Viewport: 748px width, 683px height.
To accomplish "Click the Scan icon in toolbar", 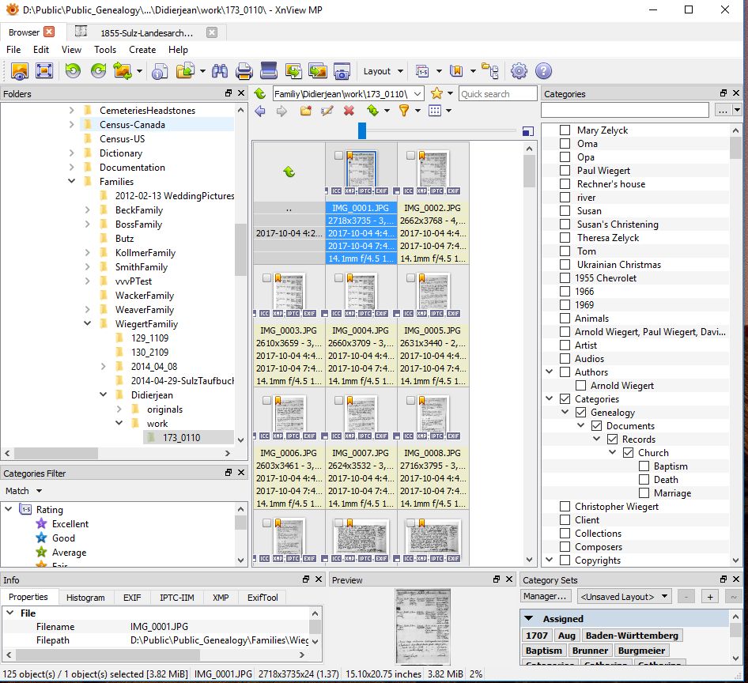I will point(269,71).
